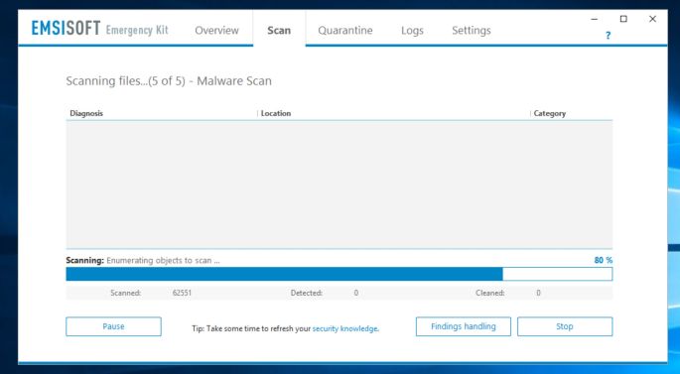Open the Settings tab
The width and height of the screenshot is (680, 374).
[x=472, y=31]
